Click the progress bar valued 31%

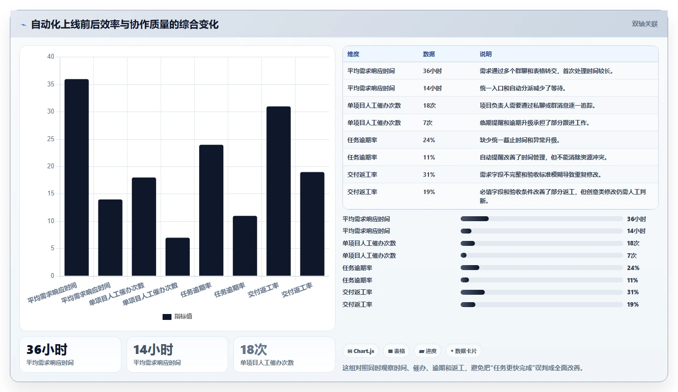542,292
